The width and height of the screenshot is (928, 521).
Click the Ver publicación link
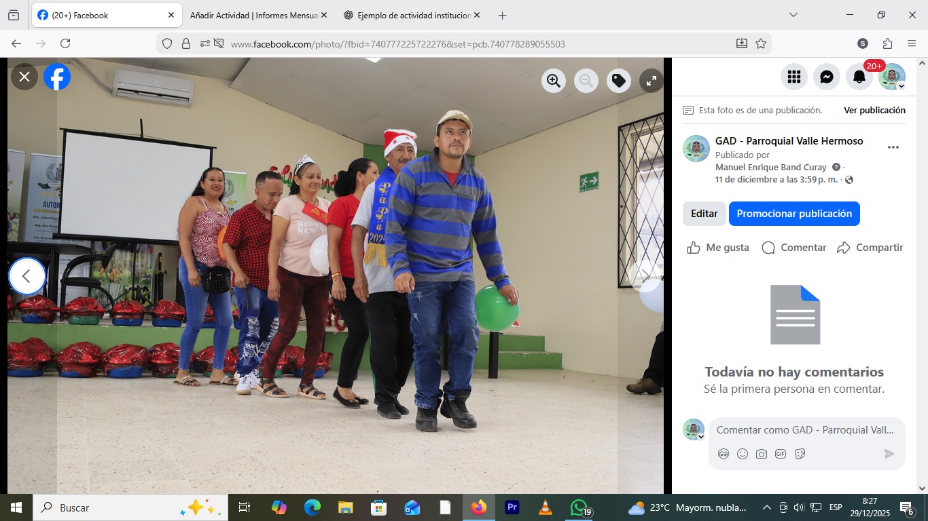tap(874, 110)
